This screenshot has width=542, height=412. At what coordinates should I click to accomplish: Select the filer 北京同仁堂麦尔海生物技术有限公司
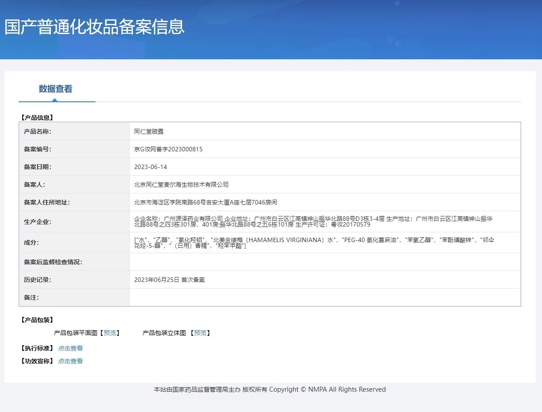pyautogui.click(x=181, y=185)
